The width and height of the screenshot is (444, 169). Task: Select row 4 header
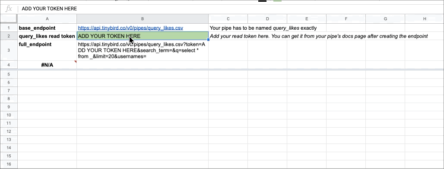(x=9, y=65)
